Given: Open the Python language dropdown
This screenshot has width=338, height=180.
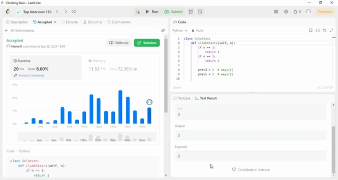Looking at the screenshot, I should coord(180,30).
